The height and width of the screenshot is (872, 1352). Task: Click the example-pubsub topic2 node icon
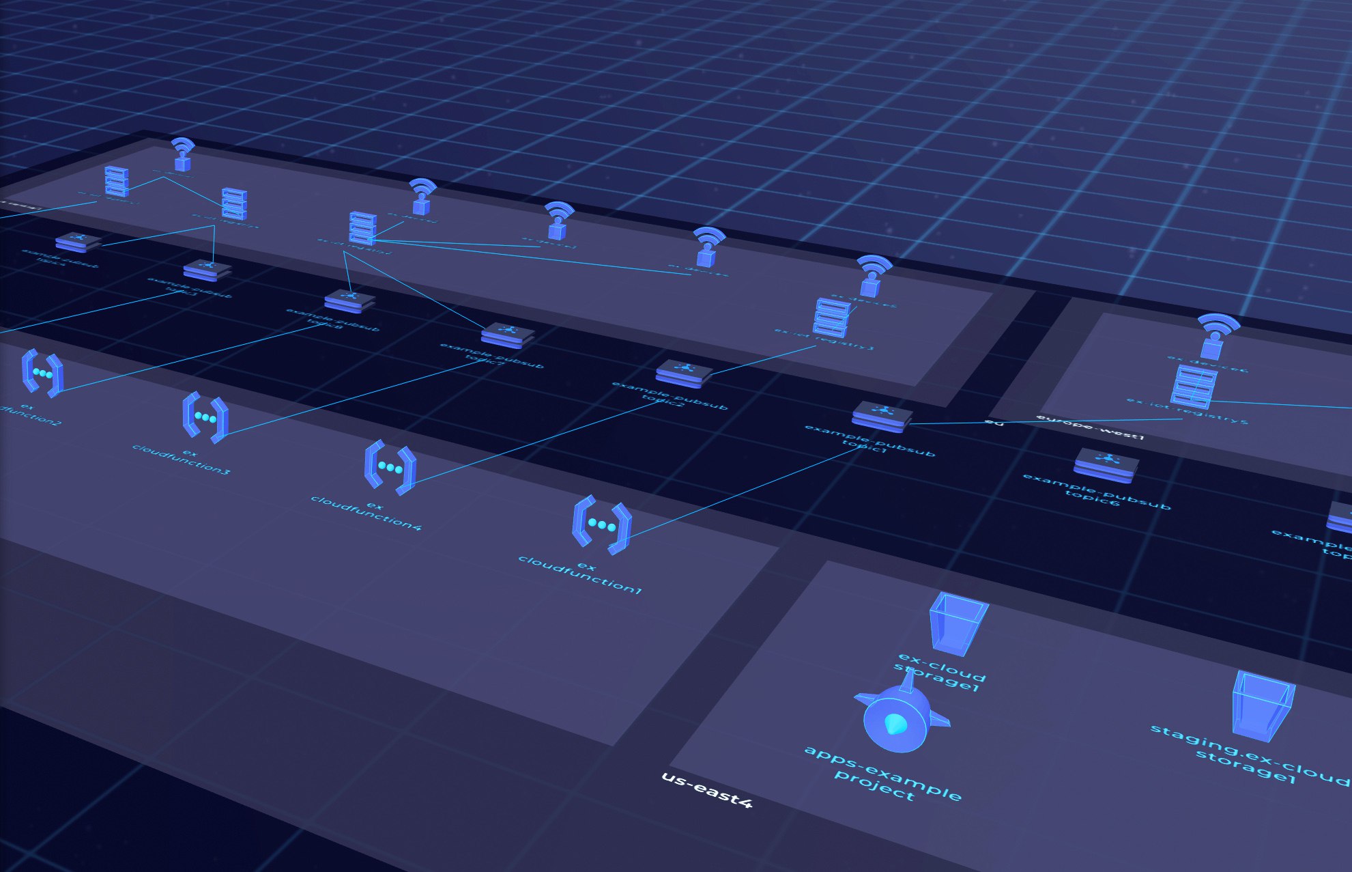[x=684, y=373]
